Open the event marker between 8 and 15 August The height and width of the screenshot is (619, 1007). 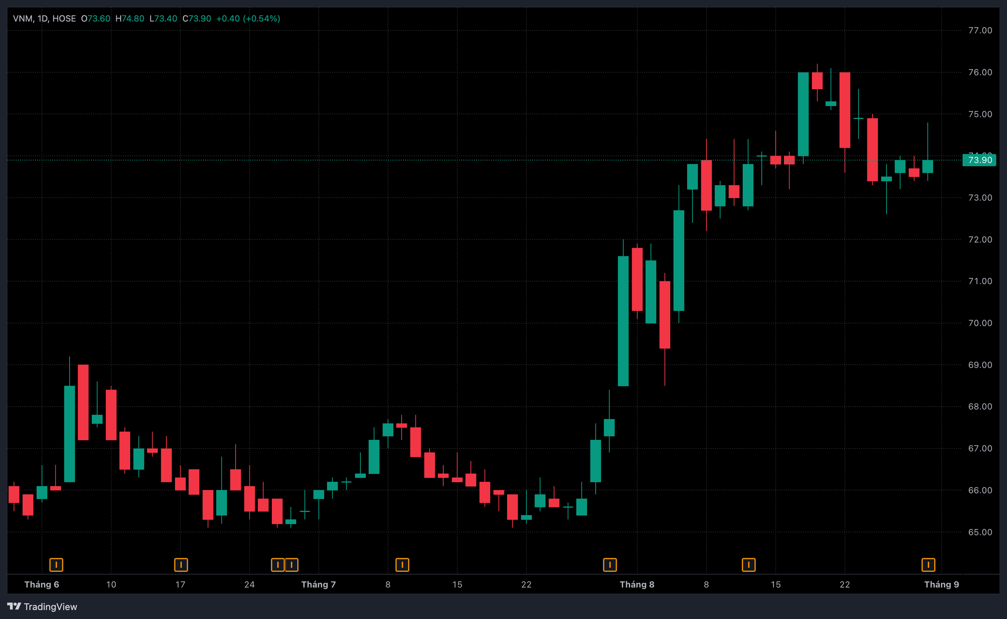pos(749,565)
